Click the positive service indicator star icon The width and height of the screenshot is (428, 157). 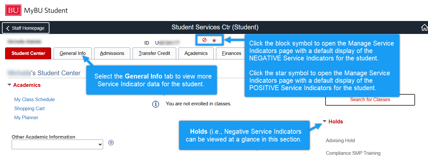coord(214,40)
